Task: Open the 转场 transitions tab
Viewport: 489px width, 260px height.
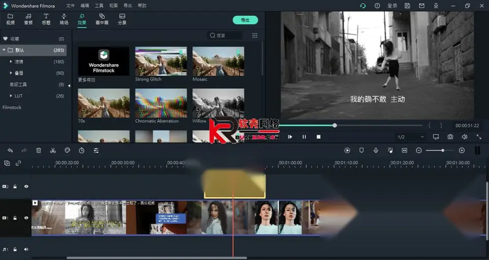Action: click(x=64, y=20)
